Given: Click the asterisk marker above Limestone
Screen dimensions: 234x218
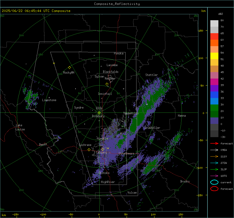Looking at the screenshot, I should pyautogui.click(x=49, y=98).
